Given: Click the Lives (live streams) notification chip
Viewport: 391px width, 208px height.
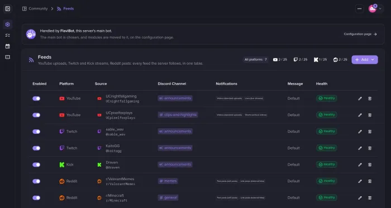Looking at the screenshot, I should pyautogui.click(x=254, y=99).
